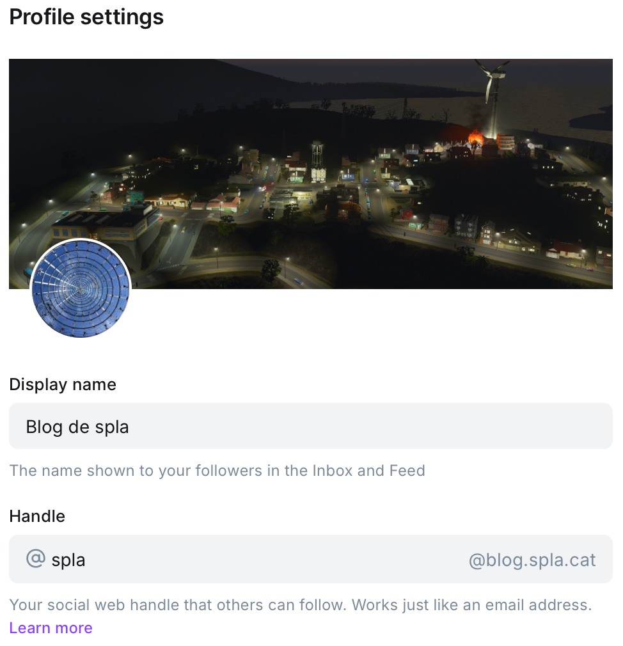
Task: Click the large yellow building in cover photo
Action: click(x=96, y=224)
